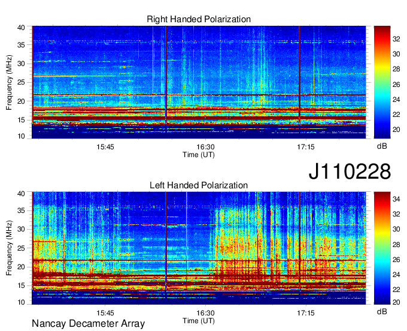Click the dB unit under the lower colorbar
The width and height of the screenshot is (407, 331).
coord(382,312)
